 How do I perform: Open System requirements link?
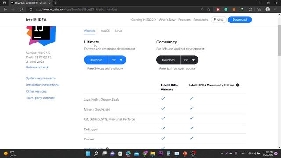point(41,78)
